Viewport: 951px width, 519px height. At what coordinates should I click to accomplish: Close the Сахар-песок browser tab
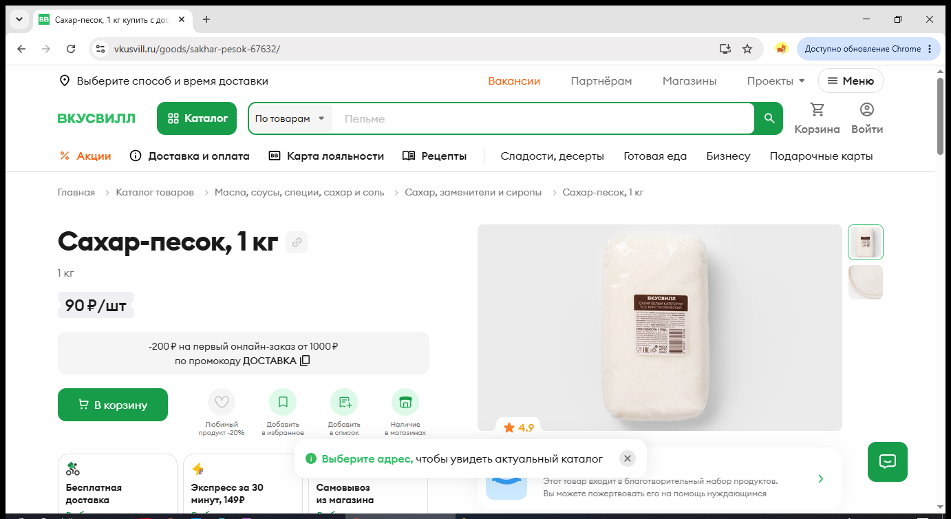click(x=182, y=19)
